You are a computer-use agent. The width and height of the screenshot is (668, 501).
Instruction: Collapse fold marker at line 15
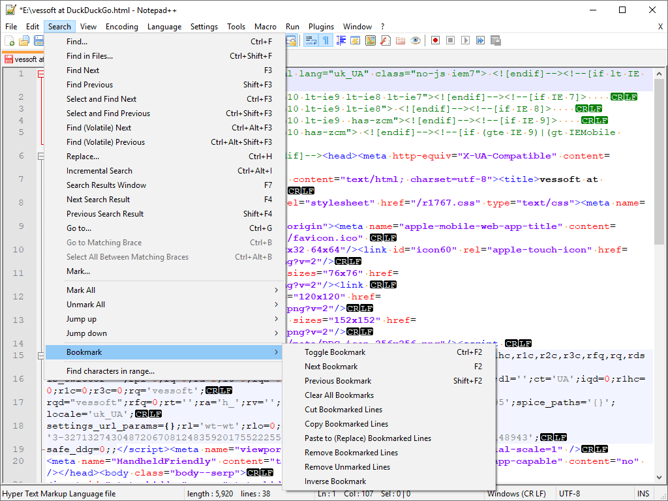41,356
